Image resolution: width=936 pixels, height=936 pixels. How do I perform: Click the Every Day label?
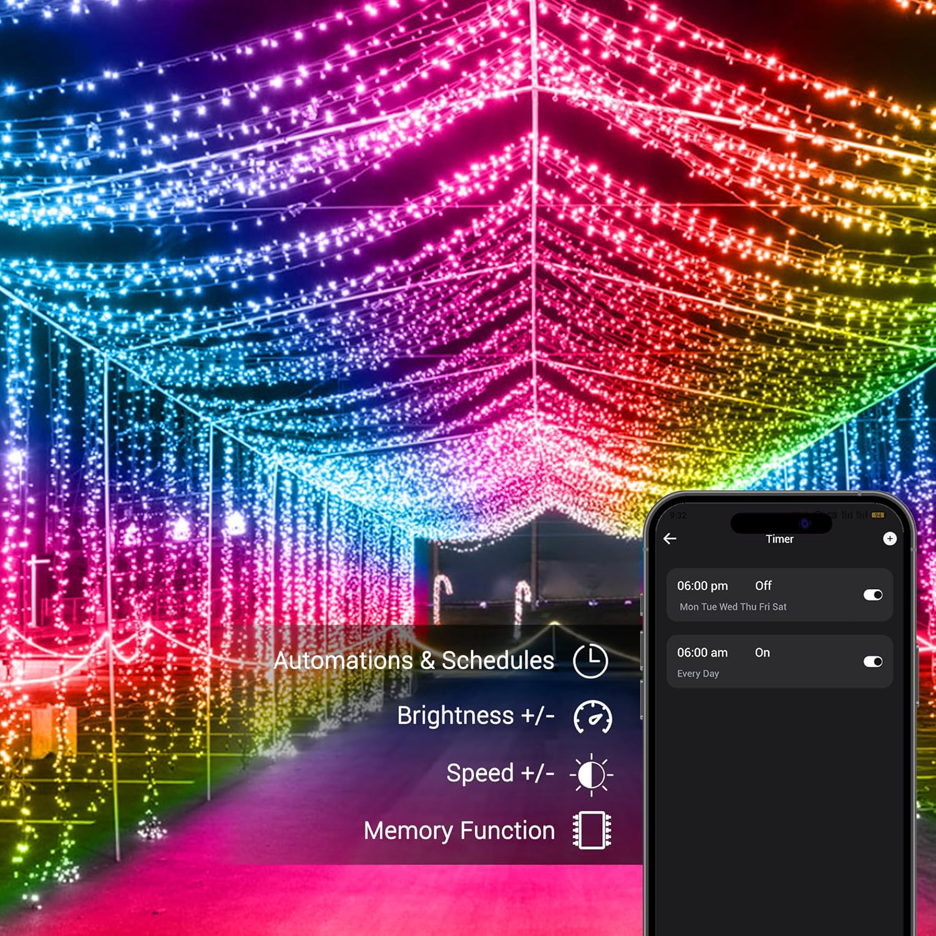(698, 673)
